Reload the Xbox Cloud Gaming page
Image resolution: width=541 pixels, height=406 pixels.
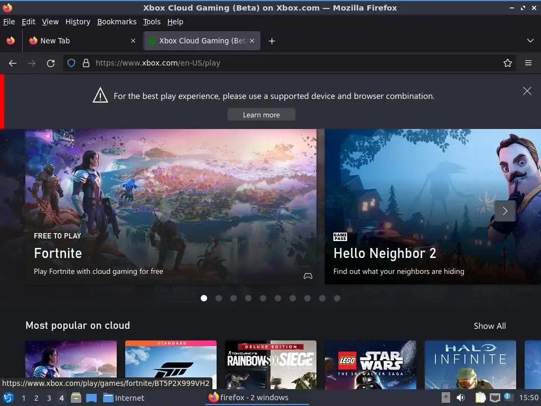pyautogui.click(x=51, y=63)
